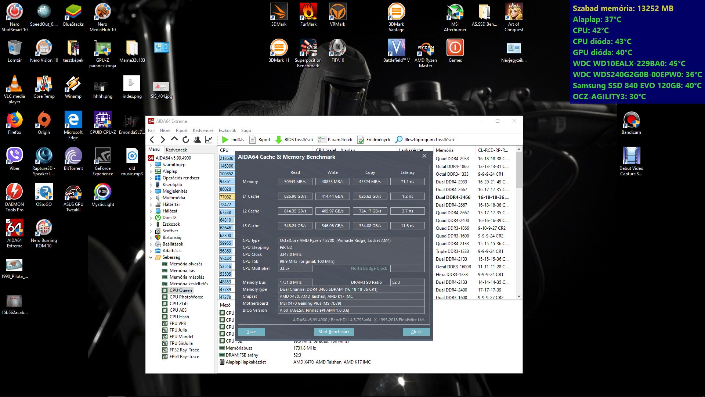Open Paraméterek in the toolbar
Image resolution: width=705 pixels, height=397 pixels.
(335, 140)
